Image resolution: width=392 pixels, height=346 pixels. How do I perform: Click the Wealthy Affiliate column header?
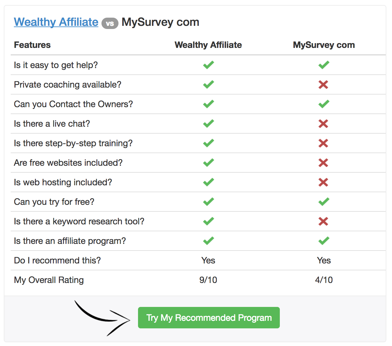point(208,45)
